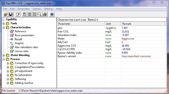Screen dimensions: 169x94
Task: Open the Parameter menu
Action: coord(24,9)
